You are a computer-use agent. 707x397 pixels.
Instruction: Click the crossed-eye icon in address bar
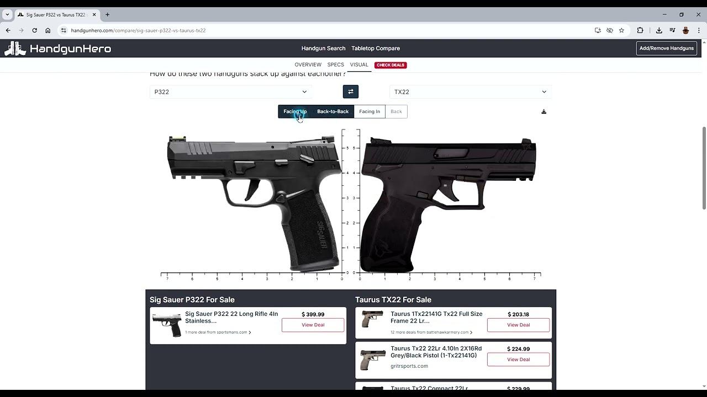610,30
